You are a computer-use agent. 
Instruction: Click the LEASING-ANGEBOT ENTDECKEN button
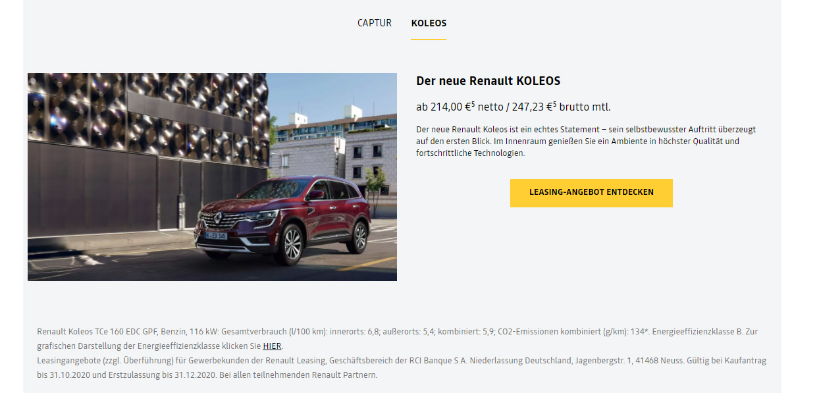click(591, 193)
